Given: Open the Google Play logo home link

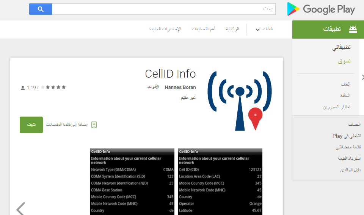Looking at the screenshot, I should [x=321, y=9].
